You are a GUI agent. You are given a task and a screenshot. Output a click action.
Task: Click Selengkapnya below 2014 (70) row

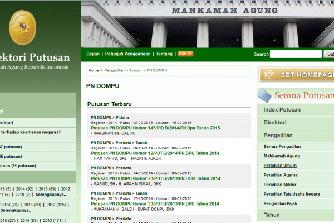pos(16,210)
